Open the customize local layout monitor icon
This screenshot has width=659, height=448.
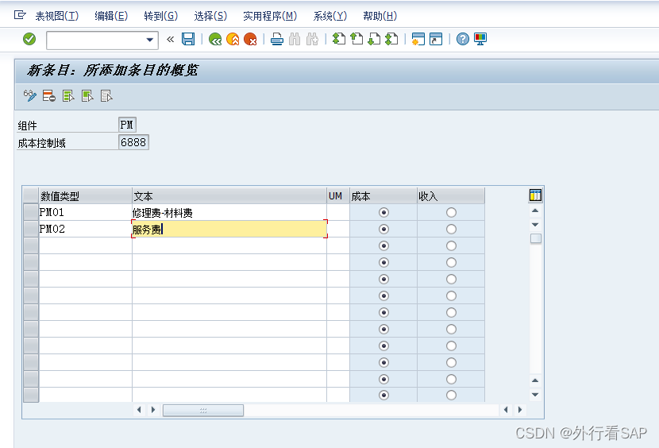[x=480, y=40]
